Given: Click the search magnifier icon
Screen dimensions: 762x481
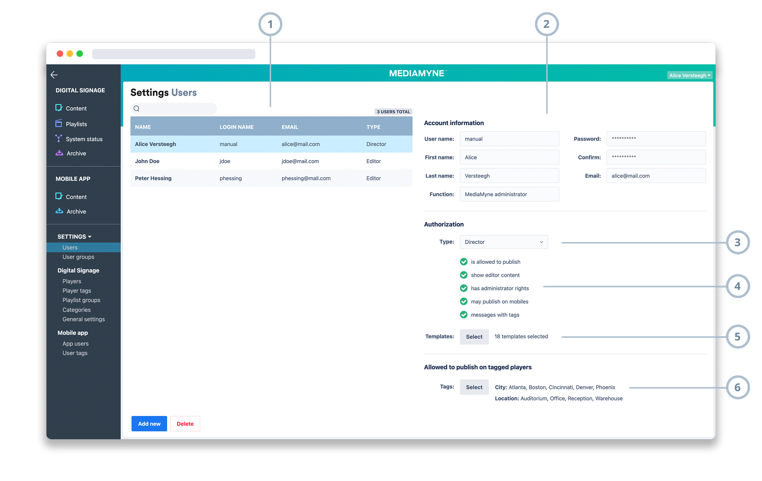Looking at the screenshot, I should [137, 109].
